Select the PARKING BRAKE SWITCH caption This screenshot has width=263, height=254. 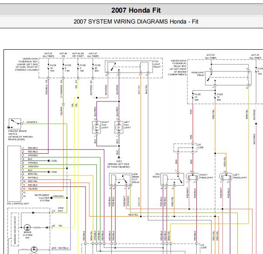20,135
